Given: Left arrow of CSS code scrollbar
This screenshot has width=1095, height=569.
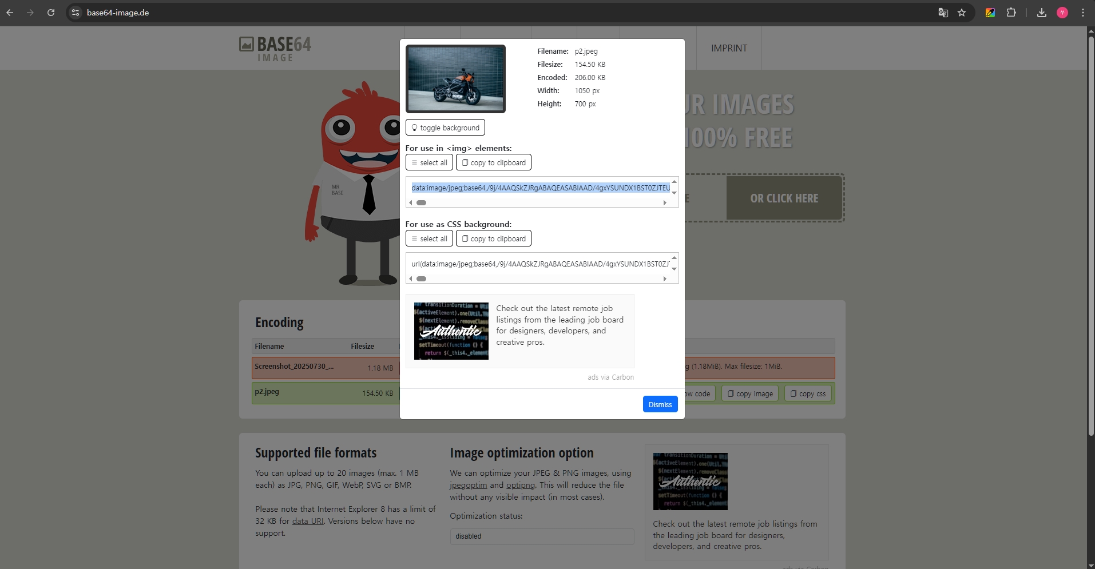Looking at the screenshot, I should (x=410, y=278).
